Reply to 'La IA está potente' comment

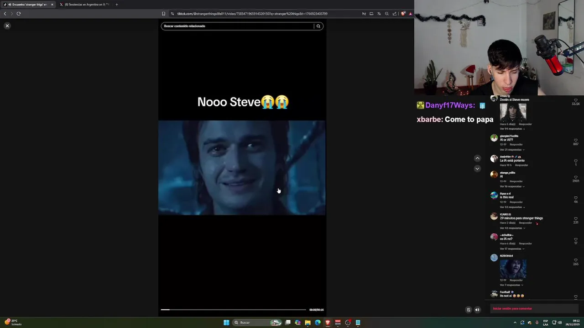coord(521,165)
